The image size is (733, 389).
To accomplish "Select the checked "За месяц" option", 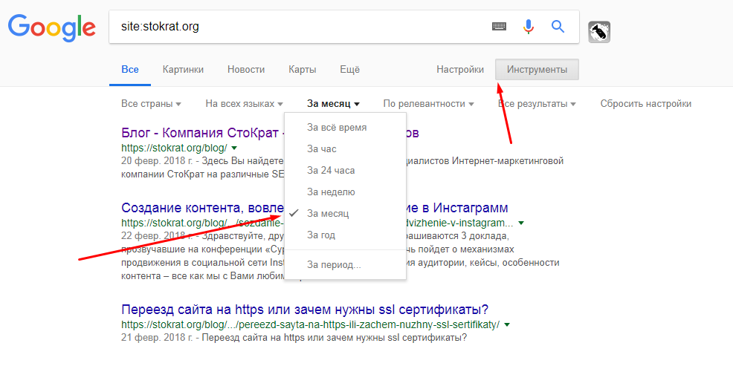I will [328, 214].
